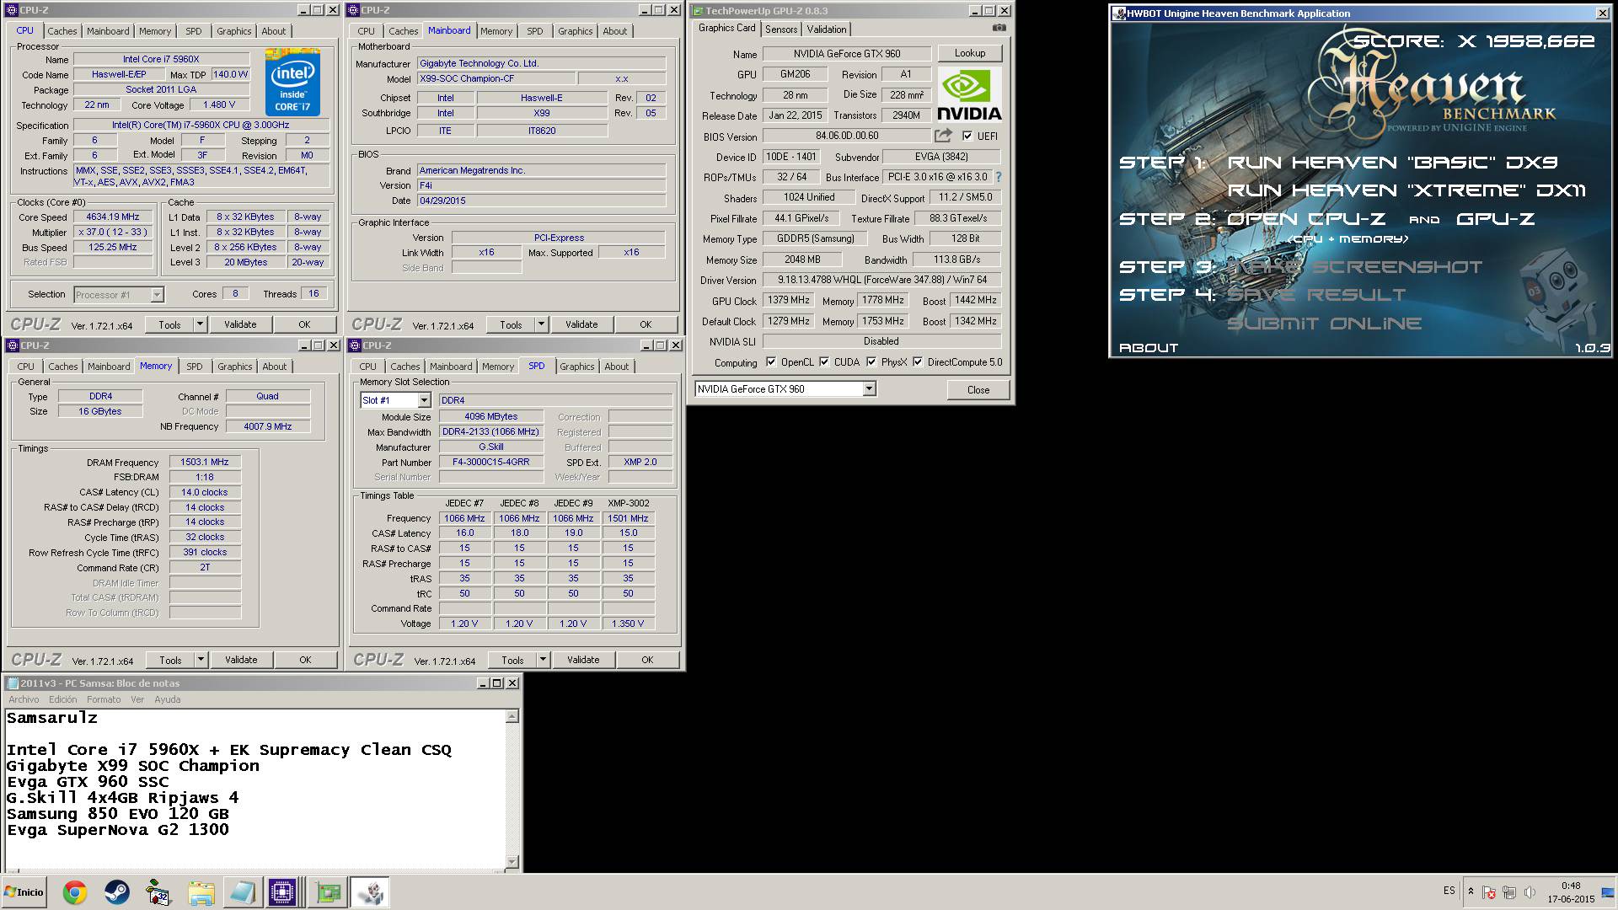This screenshot has width=1618, height=910.
Task: Open the GTX 960 GPU selector dropdown
Action: click(869, 389)
